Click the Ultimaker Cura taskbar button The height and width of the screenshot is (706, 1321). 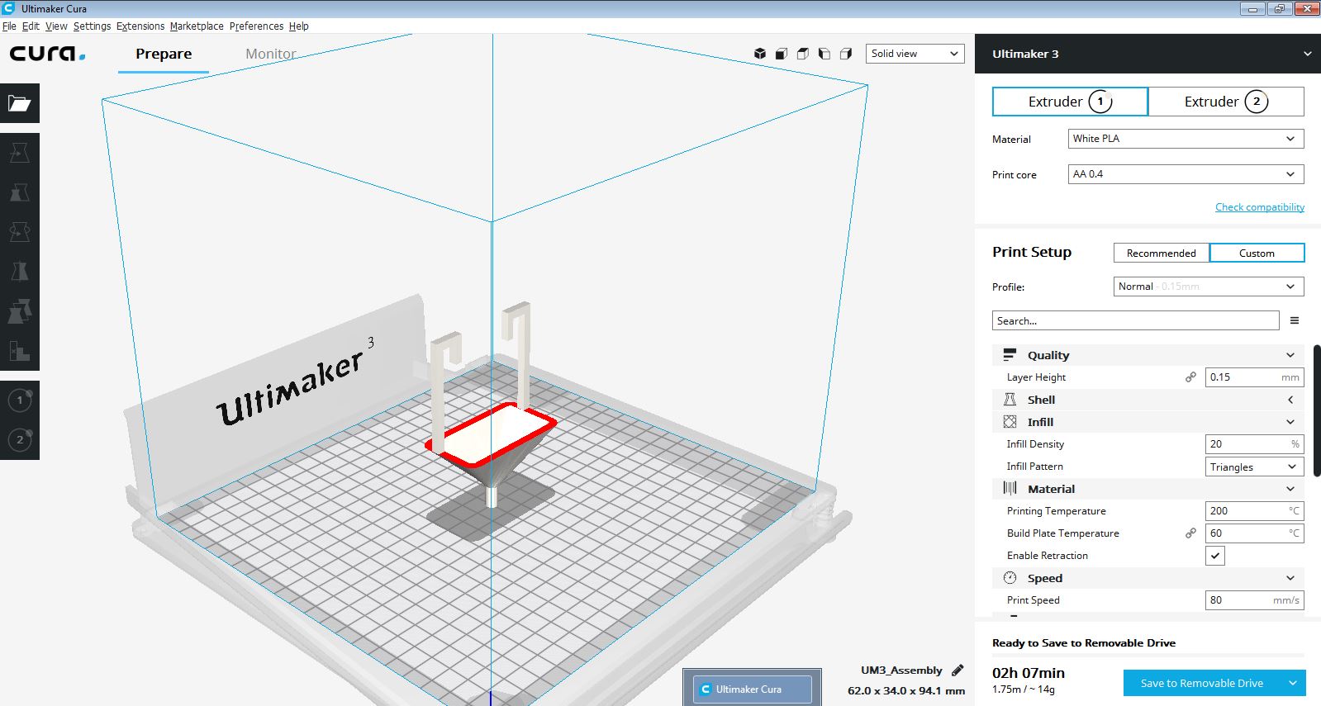752,689
